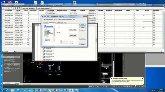
Task: Launch Google Chrome from the taskbar
Action: tap(23, 90)
